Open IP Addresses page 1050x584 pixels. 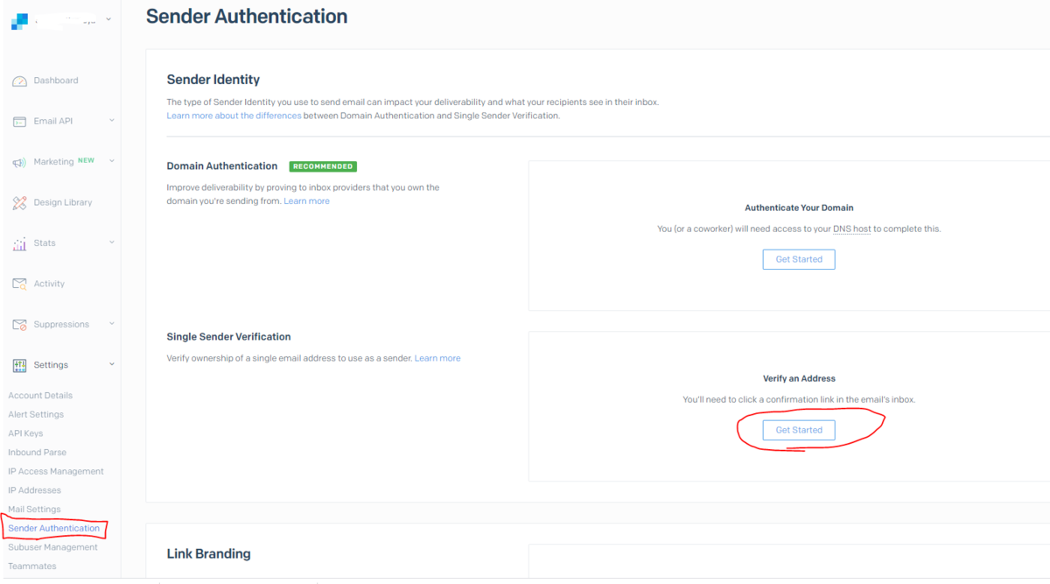[x=34, y=490]
